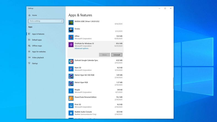Screen dimensions: 217x122
Task: Click the purple OneNote app icon
Action: coord(71,45)
